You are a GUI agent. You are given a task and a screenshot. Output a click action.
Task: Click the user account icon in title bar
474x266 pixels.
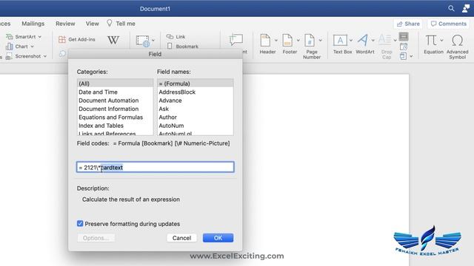[x=466, y=8]
